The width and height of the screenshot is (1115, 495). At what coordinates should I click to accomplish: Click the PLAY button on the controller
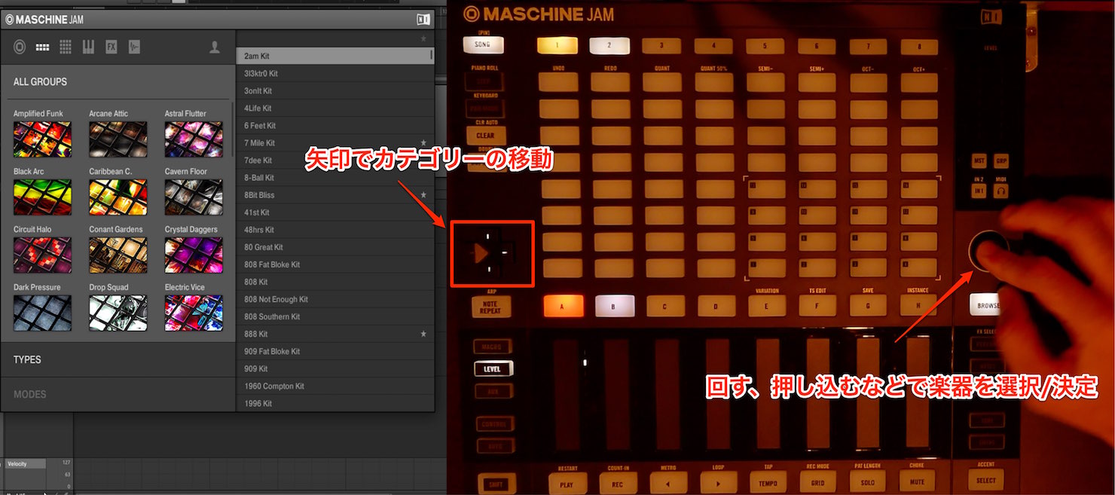(x=568, y=482)
